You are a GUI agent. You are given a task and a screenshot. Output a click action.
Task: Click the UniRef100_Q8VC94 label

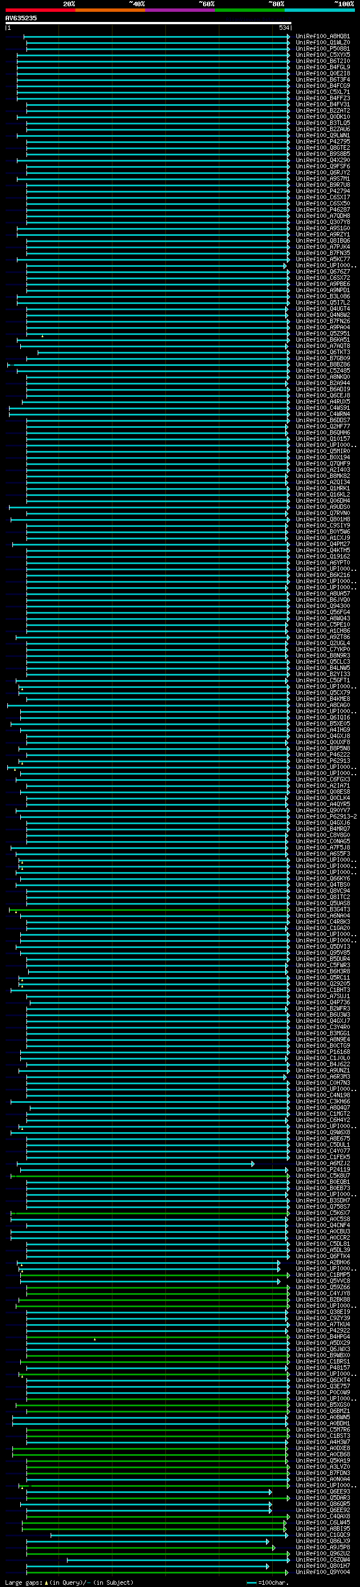coord(322,891)
